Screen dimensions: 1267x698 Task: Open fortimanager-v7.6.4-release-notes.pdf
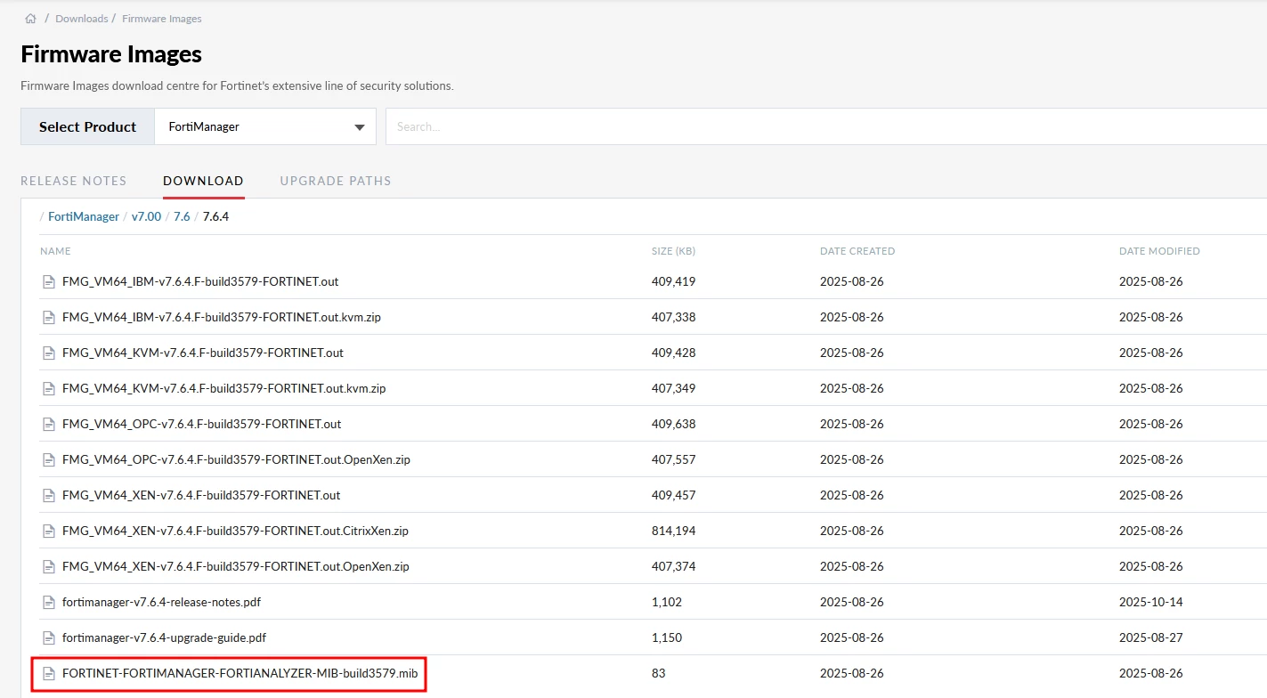[161, 602]
